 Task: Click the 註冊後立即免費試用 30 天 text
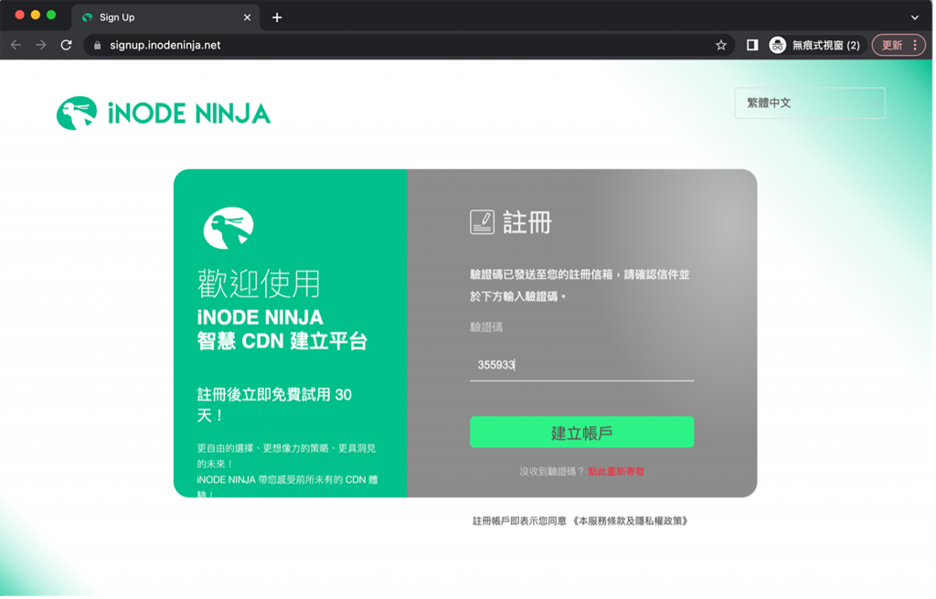274,405
